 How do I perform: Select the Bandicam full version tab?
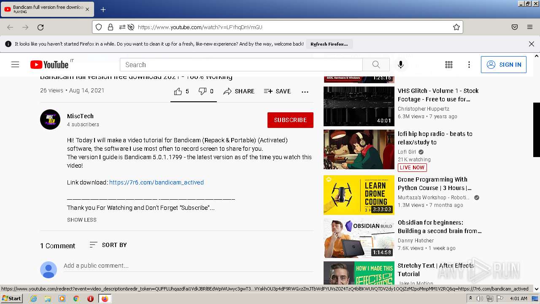(47, 9)
